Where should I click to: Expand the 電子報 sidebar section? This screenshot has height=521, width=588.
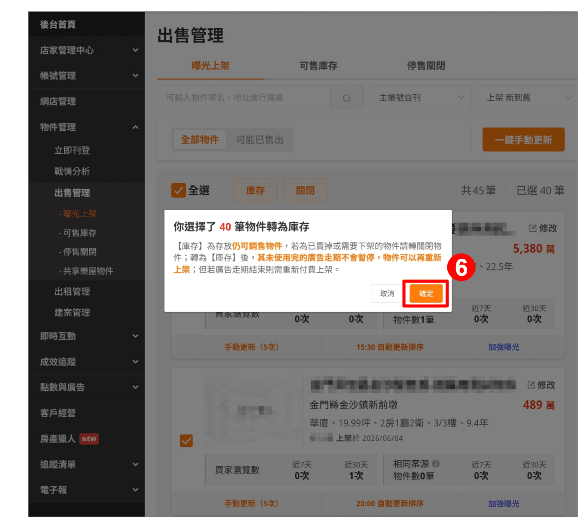tap(86, 490)
